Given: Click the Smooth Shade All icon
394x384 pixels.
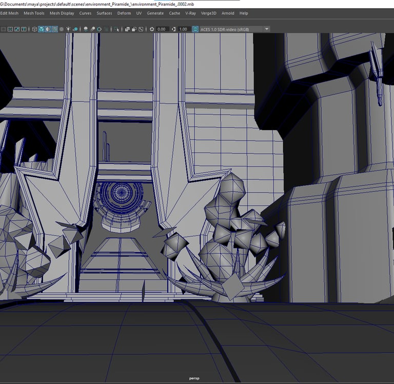Looking at the screenshot, I should point(41,29).
